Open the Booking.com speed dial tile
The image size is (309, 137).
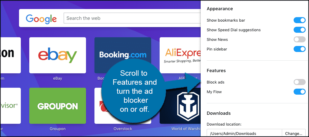123,55
